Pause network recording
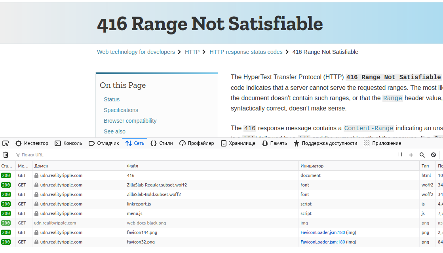Image resolution: width=443 pixels, height=253 pixels. pos(400,155)
